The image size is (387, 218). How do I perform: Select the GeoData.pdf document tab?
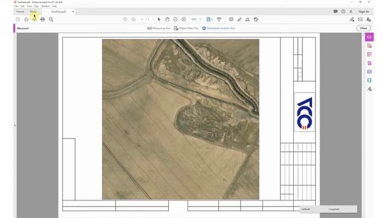click(x=59, y=12)
